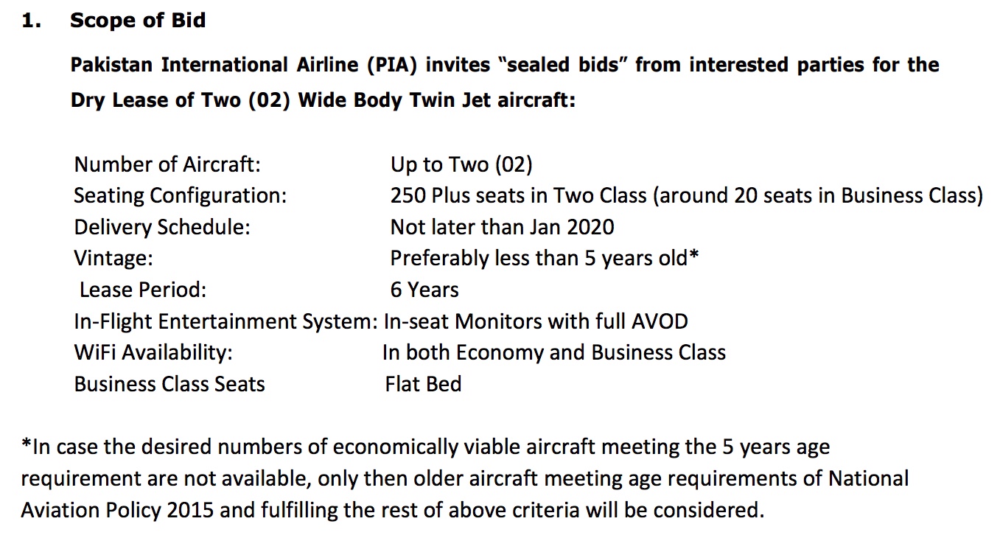Click the 'Lease Period:' label
This screenshot has height=538, width=1000.
(x=143, y=290)
